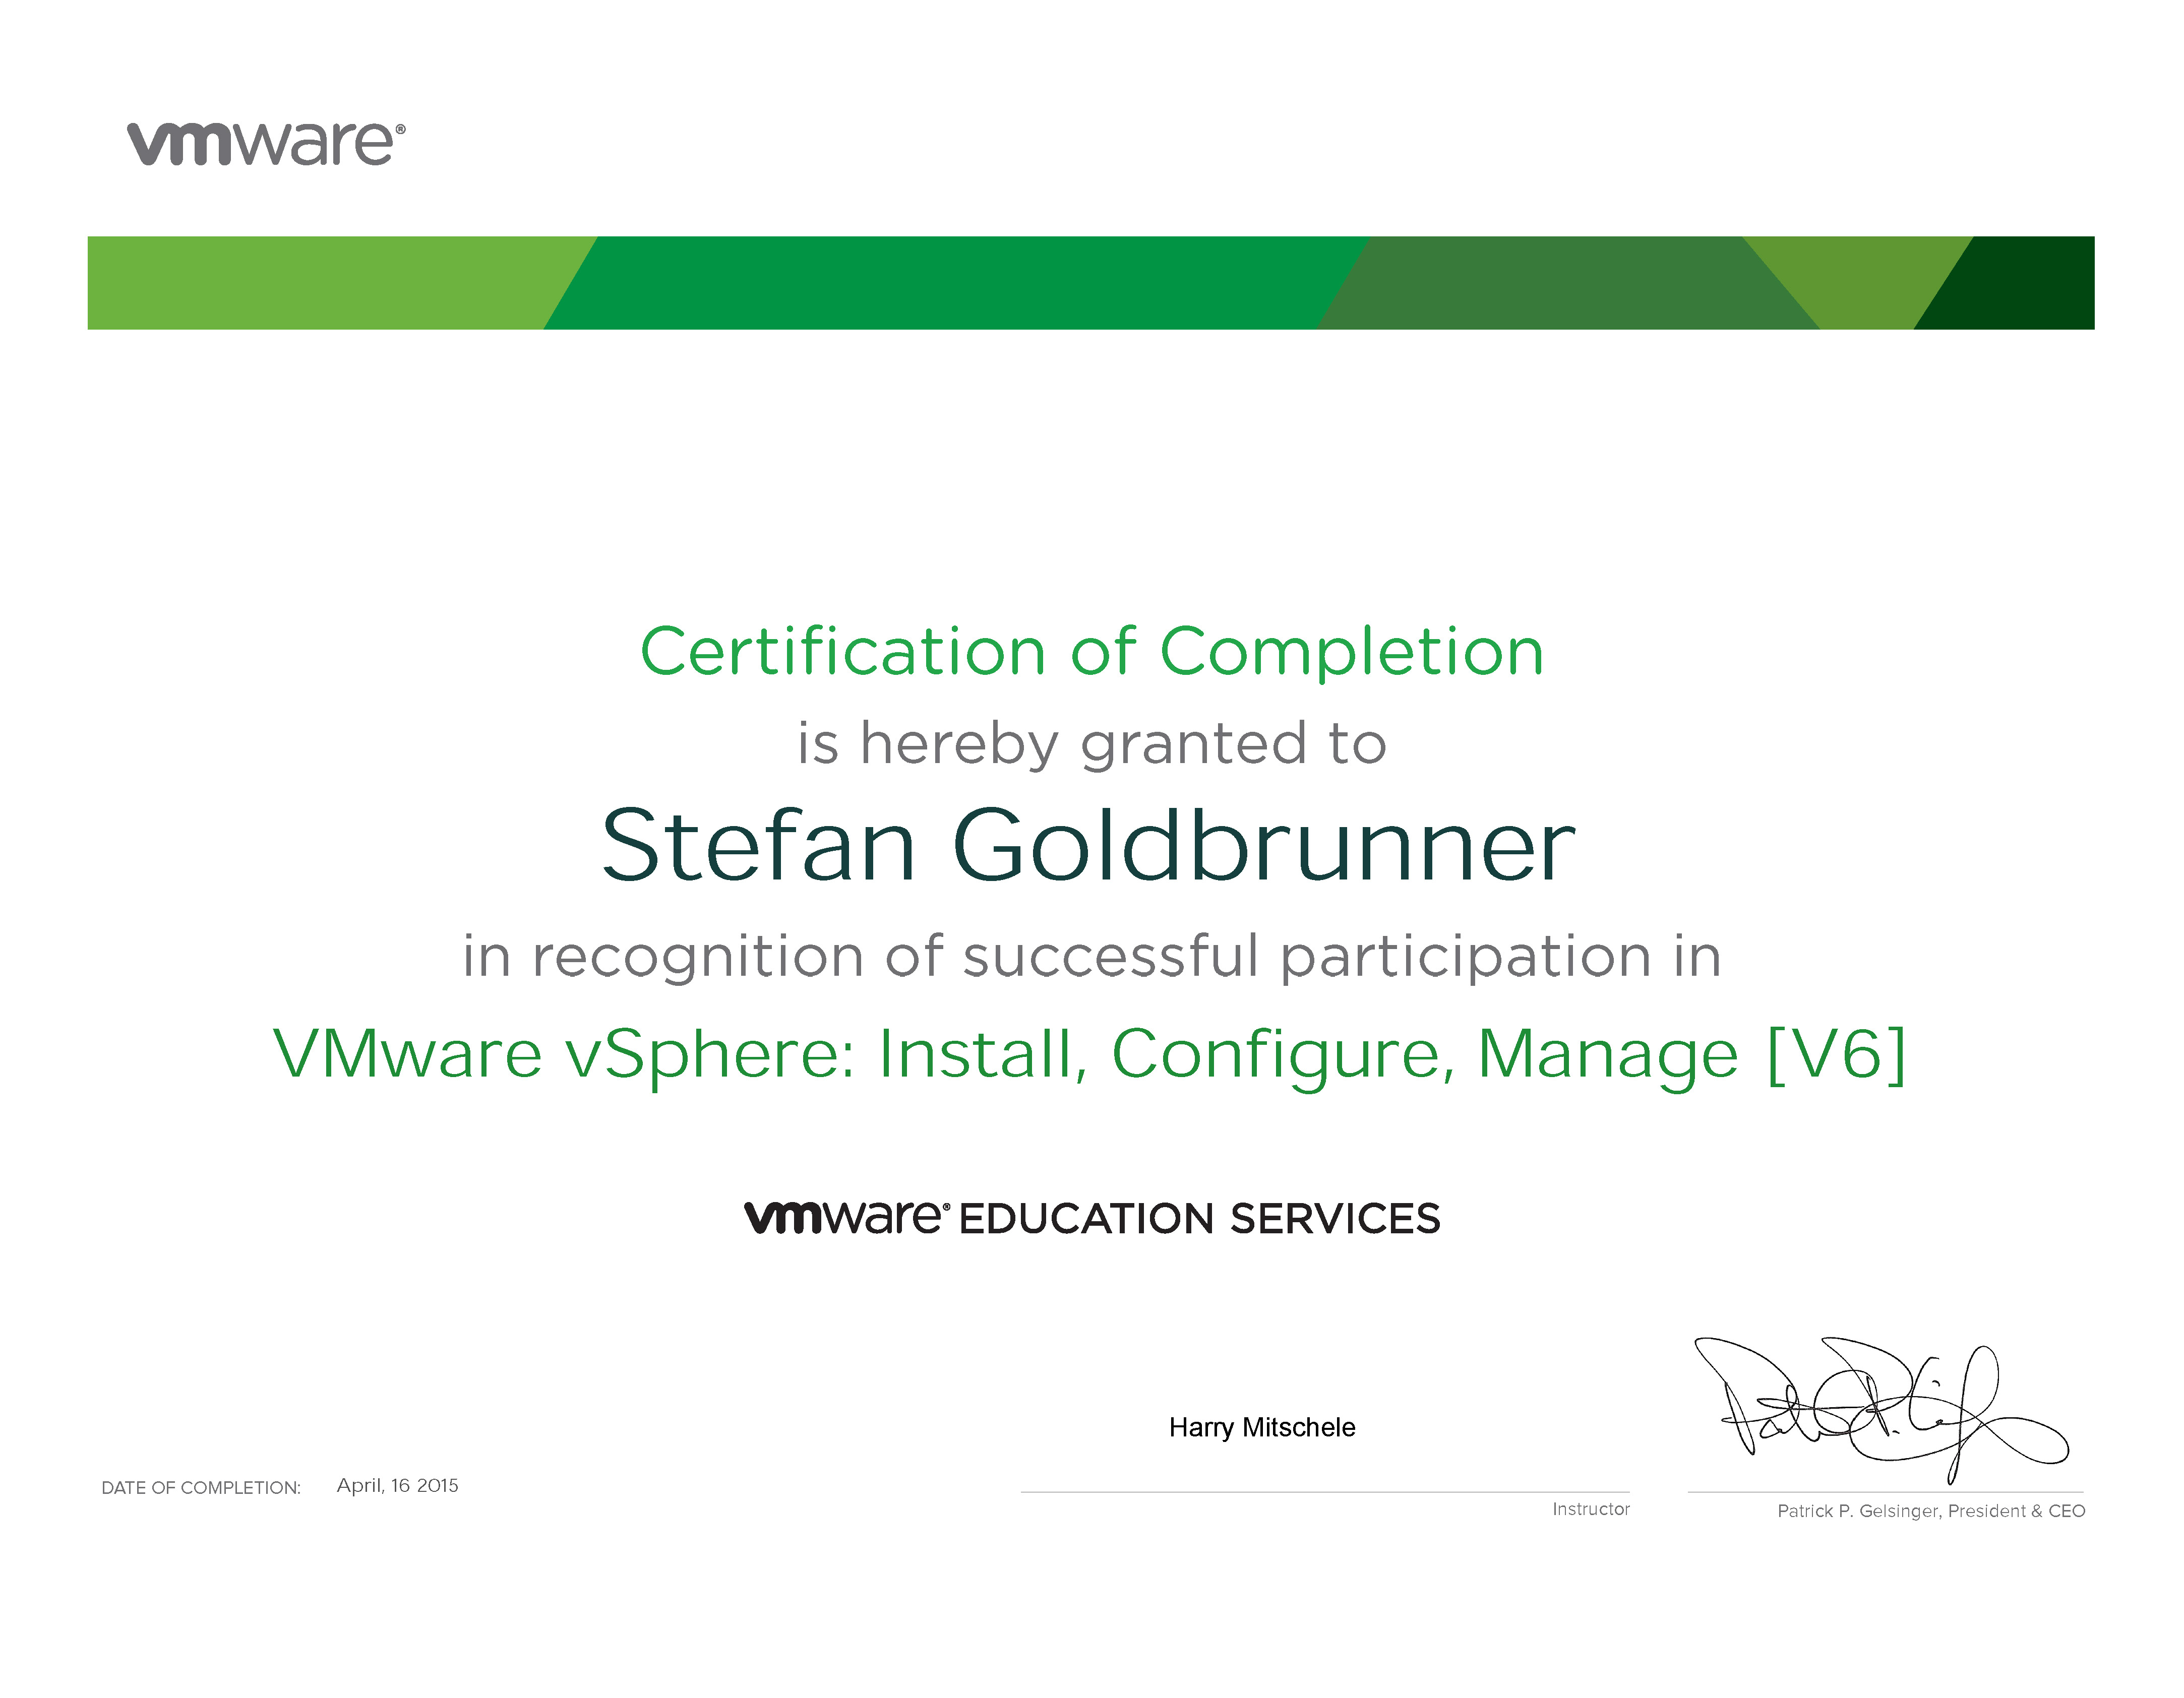Image resolution: width=2184 pixels, height=1698 pixels.
Task: Click the Patrick Gelsinger signature
Action: coord(1880,1410)
